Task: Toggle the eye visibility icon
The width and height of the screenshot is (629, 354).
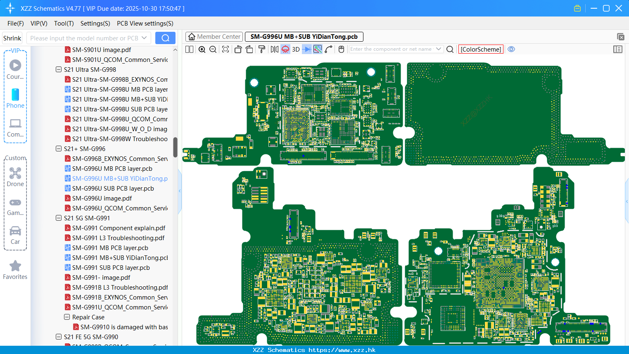Action: [x=511, y=49]
